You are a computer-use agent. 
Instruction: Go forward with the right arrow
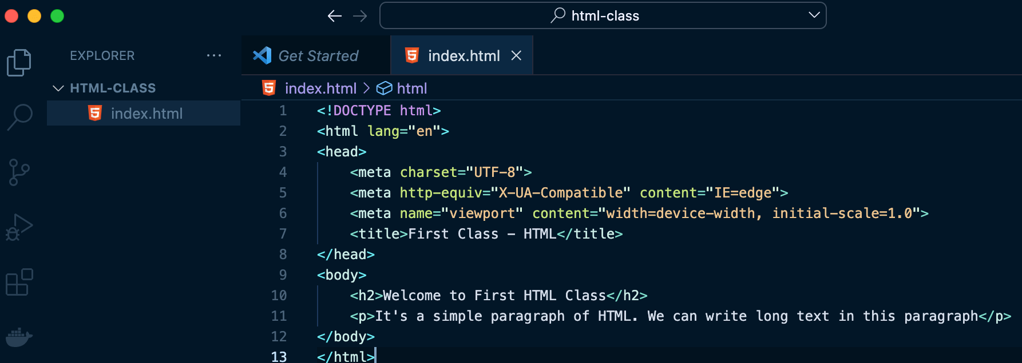(360, 16)
